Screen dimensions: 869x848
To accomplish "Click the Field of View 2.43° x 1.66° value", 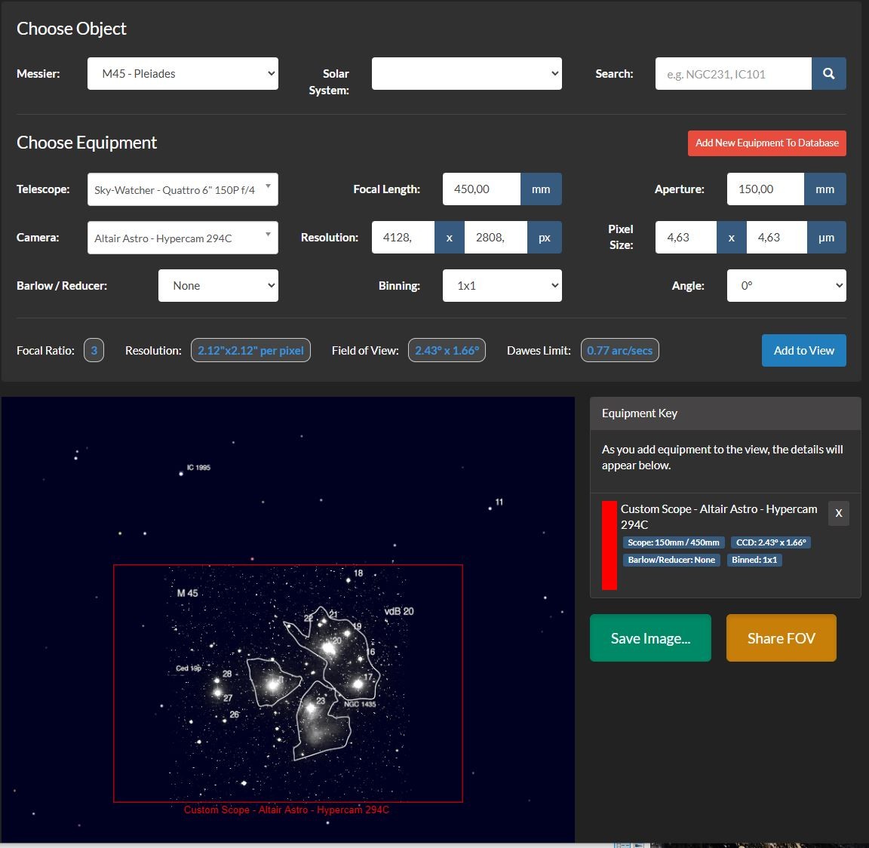I will pos(447,350).
